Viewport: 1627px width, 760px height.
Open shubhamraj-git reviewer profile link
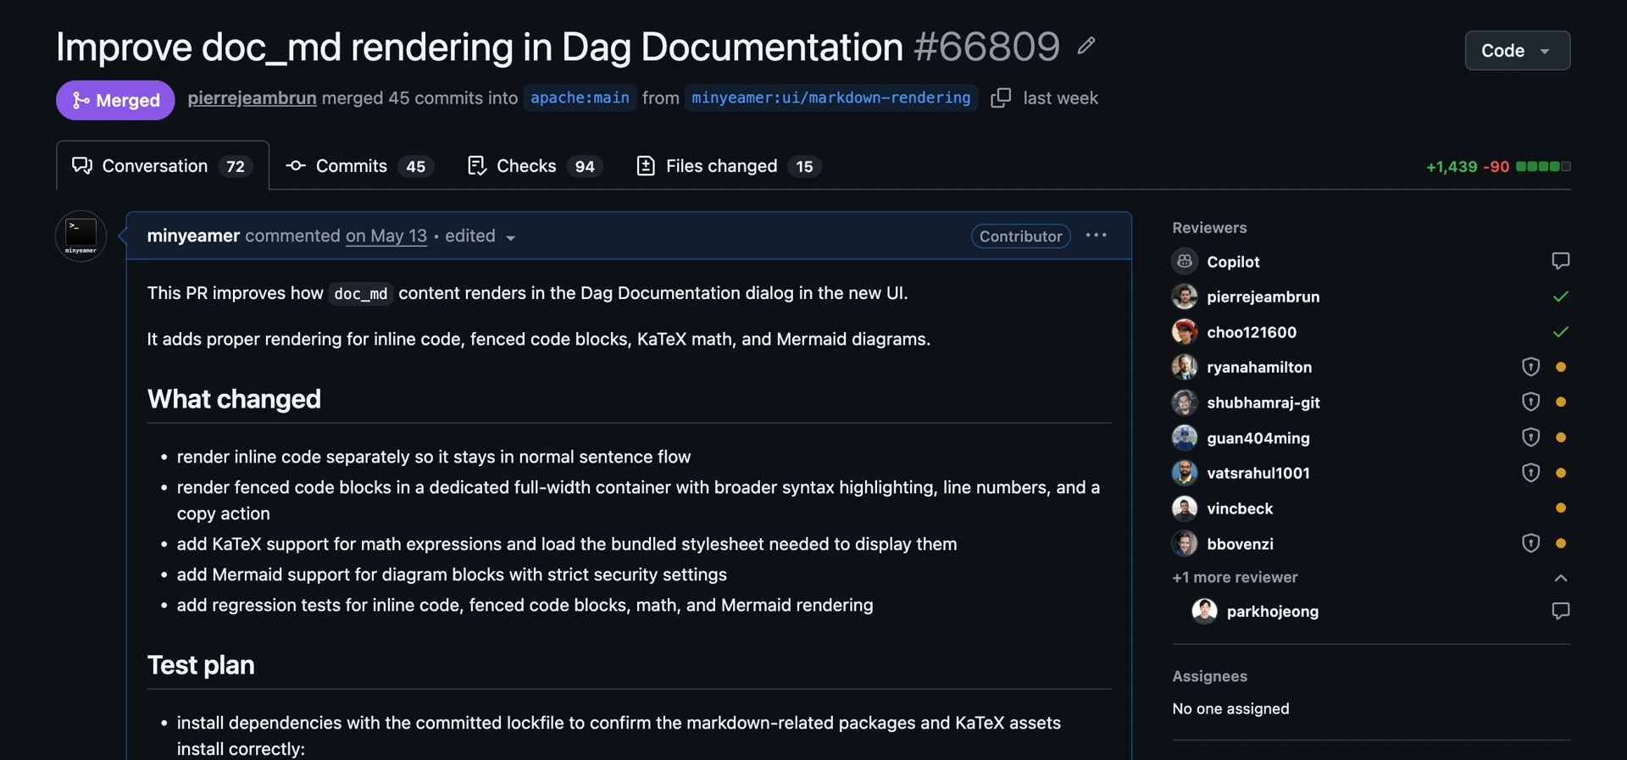pos(1263,402)
